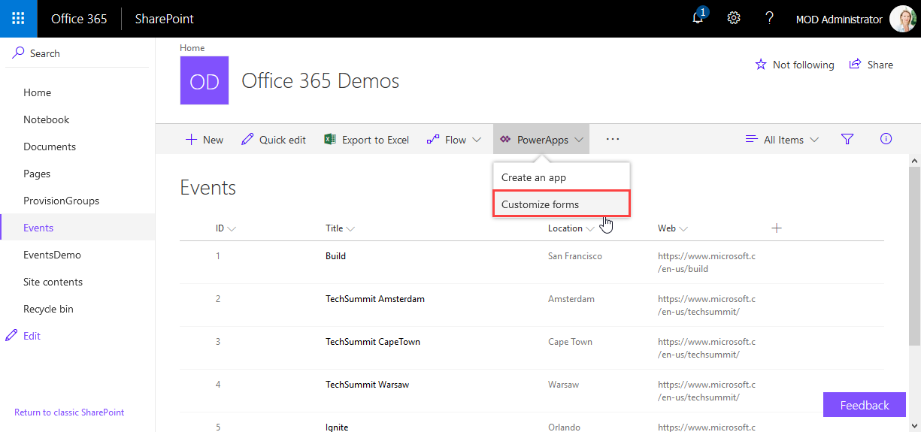Expand the Flow dropdown chevron
This screenshot has width=921, height=432.
[x=477, y=140]
